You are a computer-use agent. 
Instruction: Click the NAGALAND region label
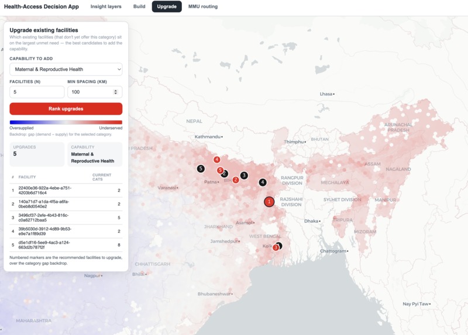(398, 169)
